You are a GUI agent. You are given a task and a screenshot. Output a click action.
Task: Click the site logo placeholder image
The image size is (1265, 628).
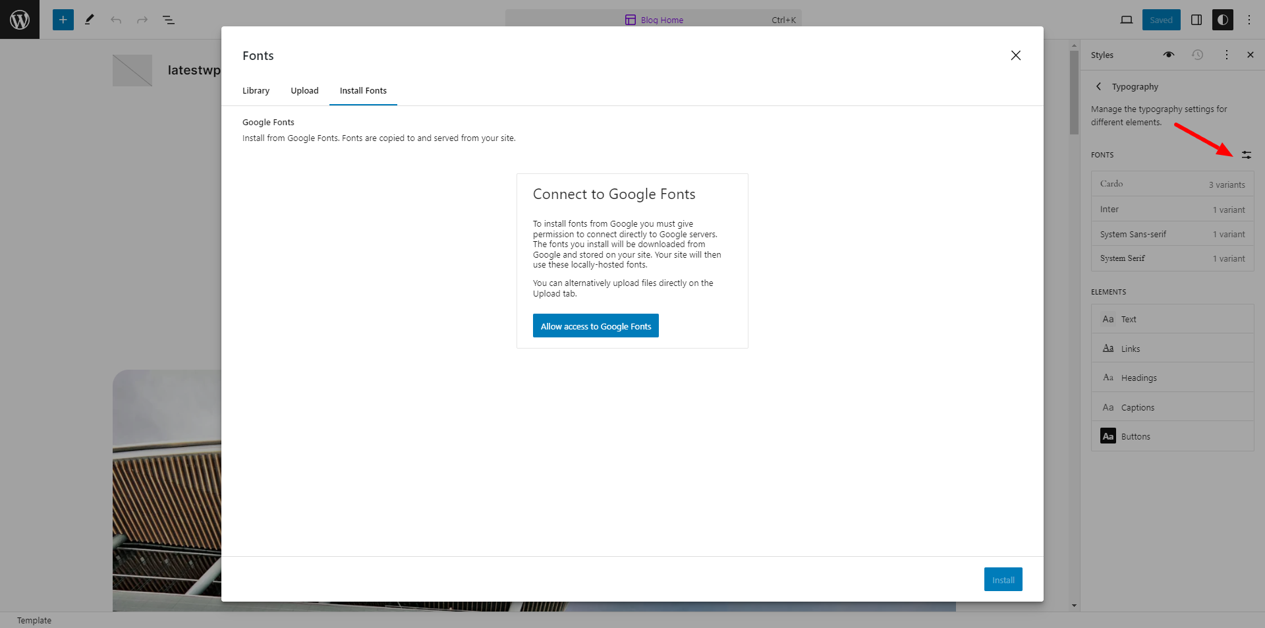click(132, 71)
